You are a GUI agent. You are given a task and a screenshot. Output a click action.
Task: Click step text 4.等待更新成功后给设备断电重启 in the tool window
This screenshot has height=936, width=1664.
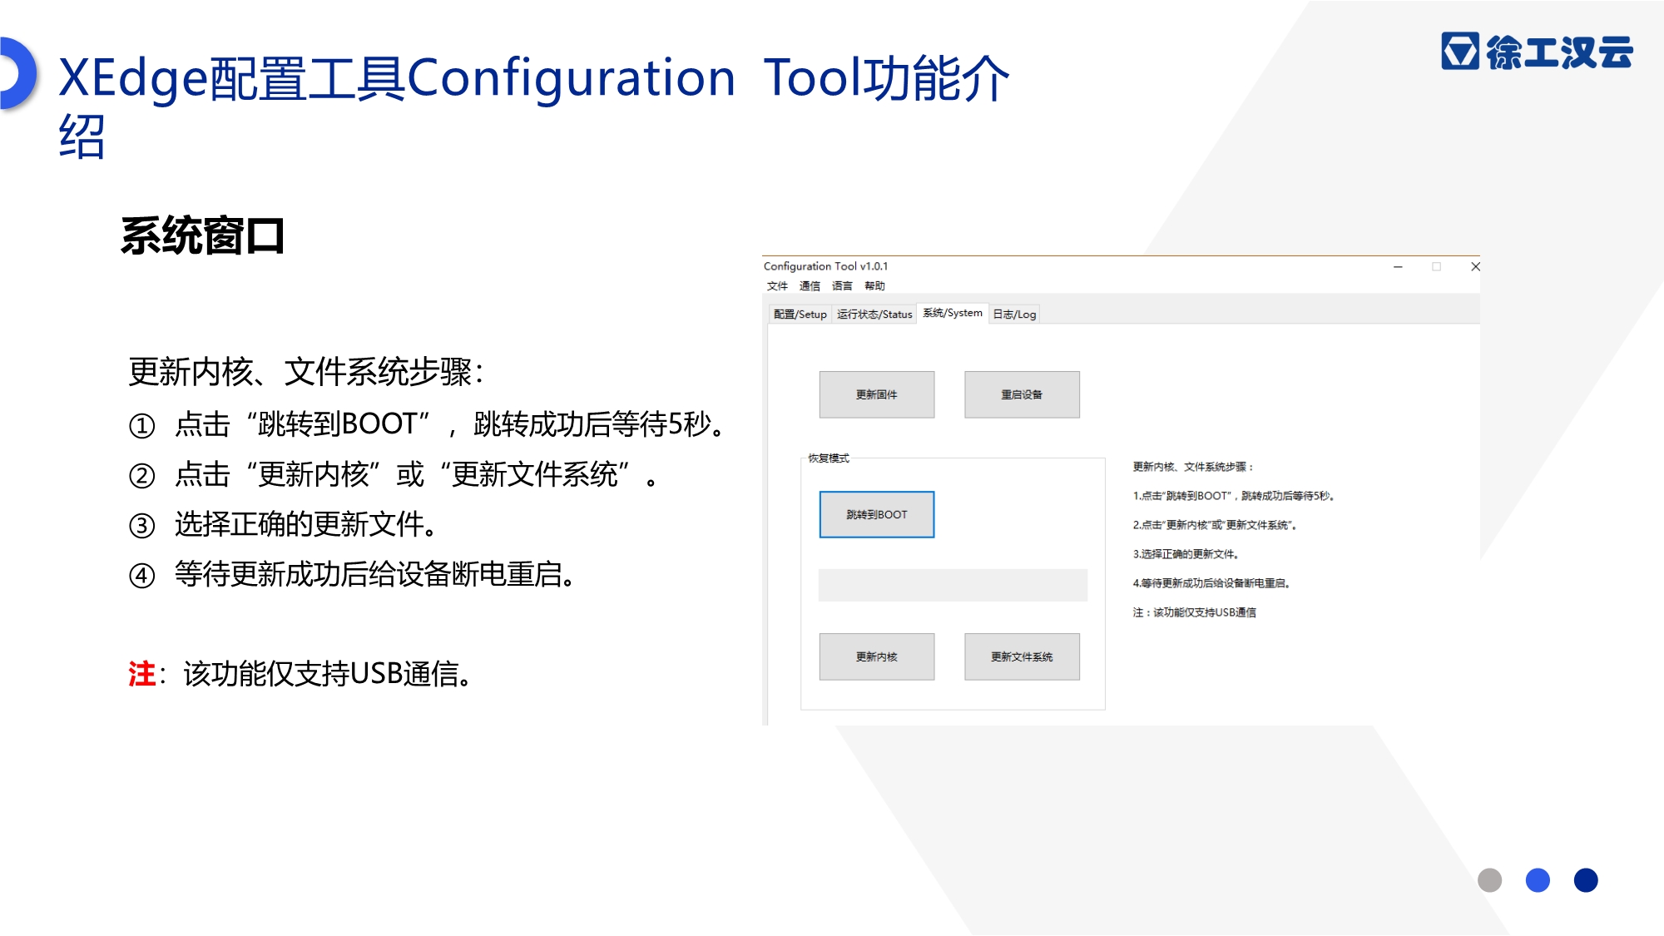[1211, 583]
